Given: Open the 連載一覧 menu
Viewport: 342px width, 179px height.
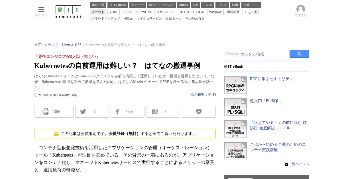Looking at the screenshot, I should [x=98, y=5].
